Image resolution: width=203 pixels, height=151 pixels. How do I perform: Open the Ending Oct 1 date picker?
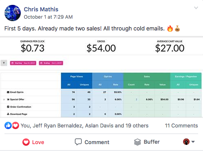51,63
